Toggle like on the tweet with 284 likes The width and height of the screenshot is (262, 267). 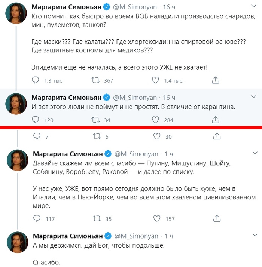[156, 120]
